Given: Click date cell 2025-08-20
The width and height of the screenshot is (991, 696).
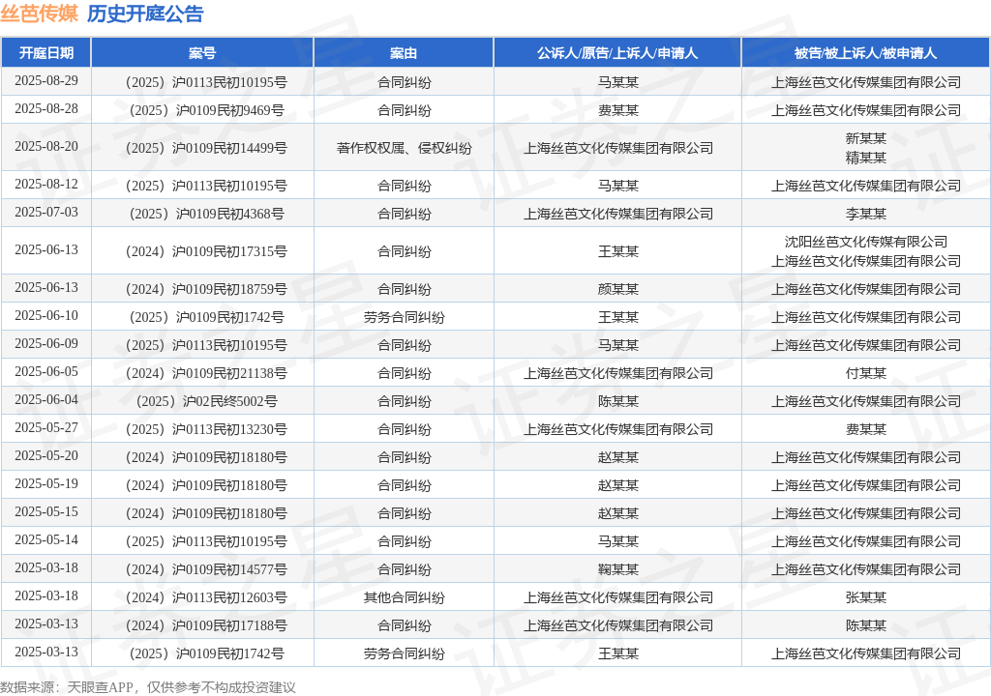Looking at the screenshot, I should [x=46, y=147].
